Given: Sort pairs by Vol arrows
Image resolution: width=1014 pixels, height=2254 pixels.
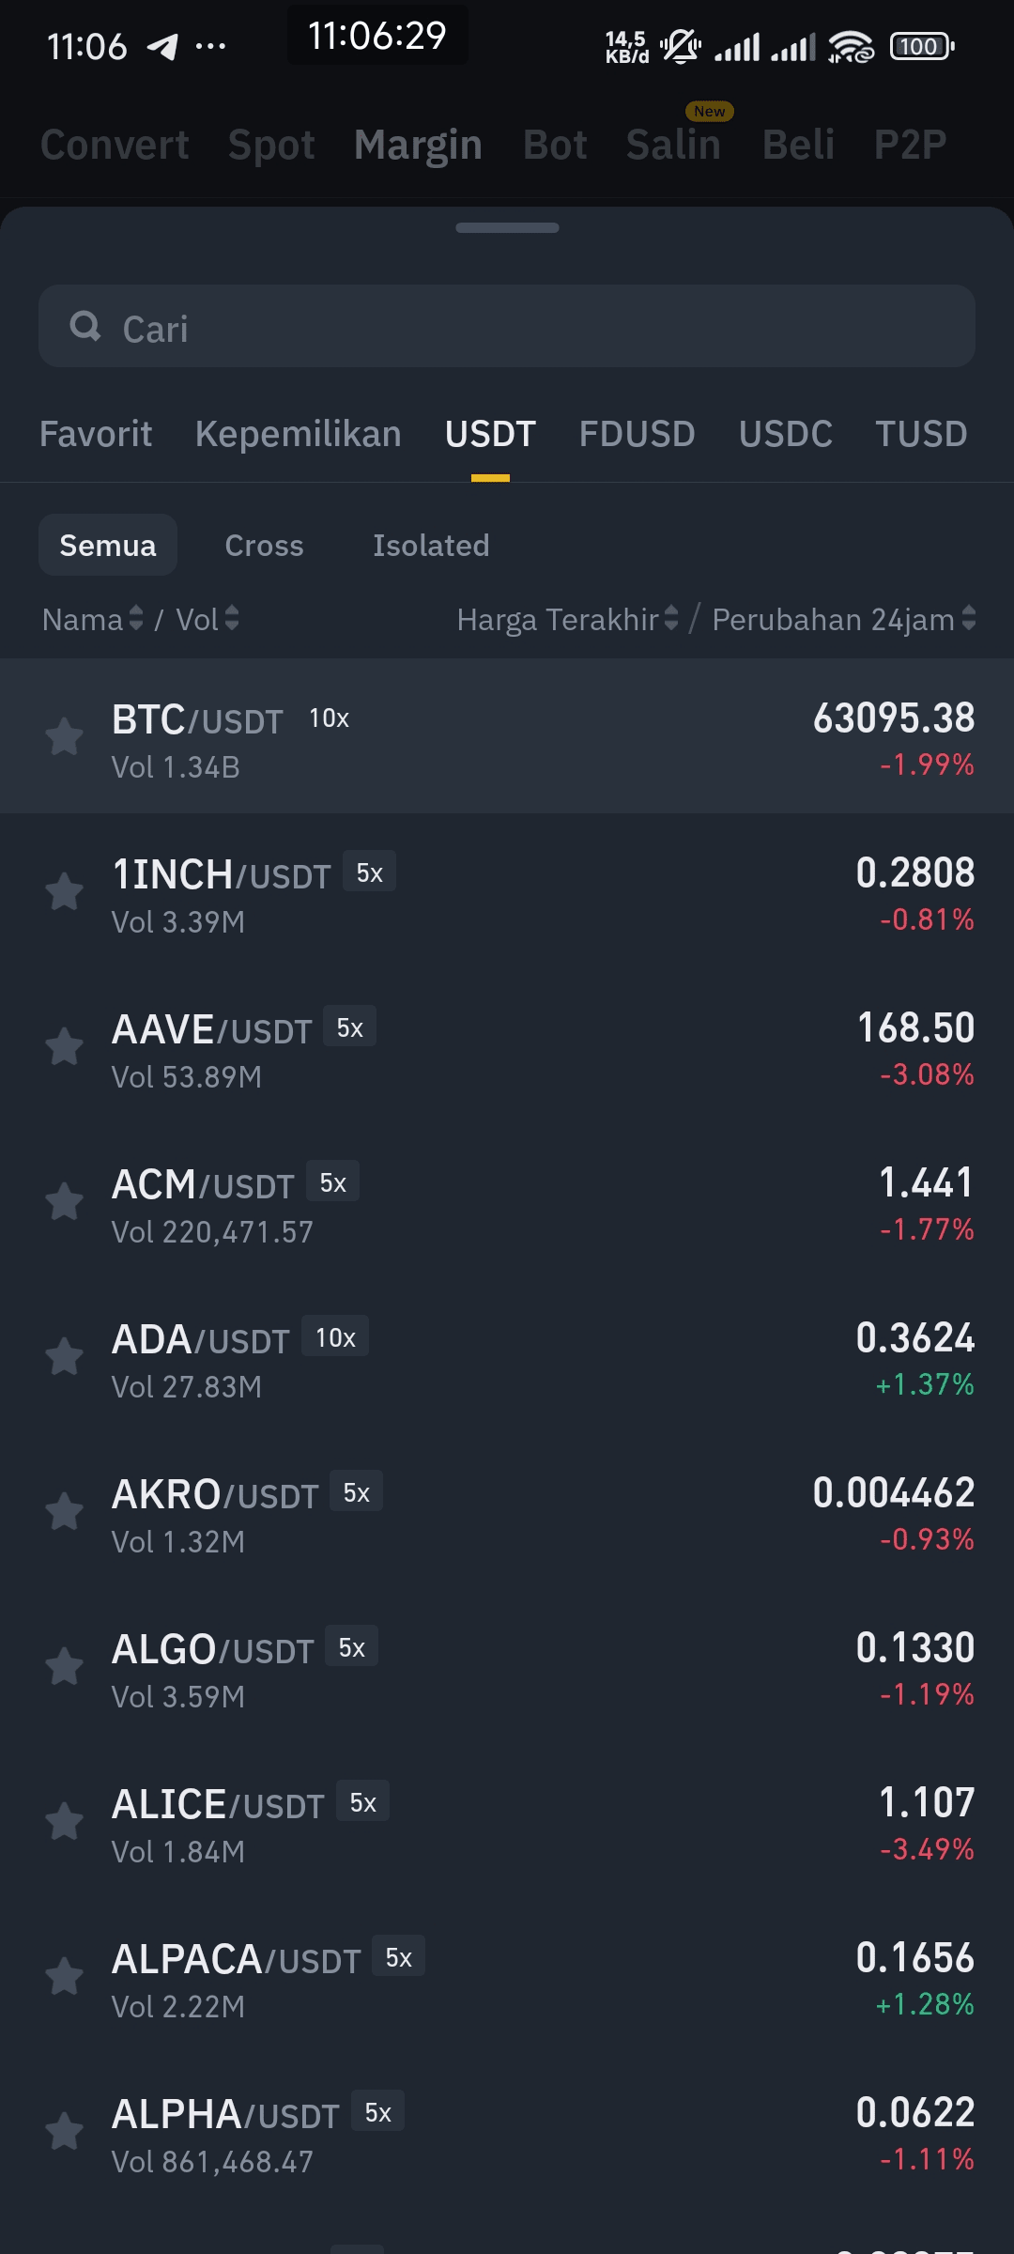Looking at the screenshot, I should pyautogui.click(x=232, y=619).
